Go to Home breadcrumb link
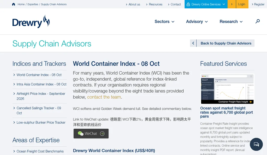This screenshot has height=155, width=267. 21,4
